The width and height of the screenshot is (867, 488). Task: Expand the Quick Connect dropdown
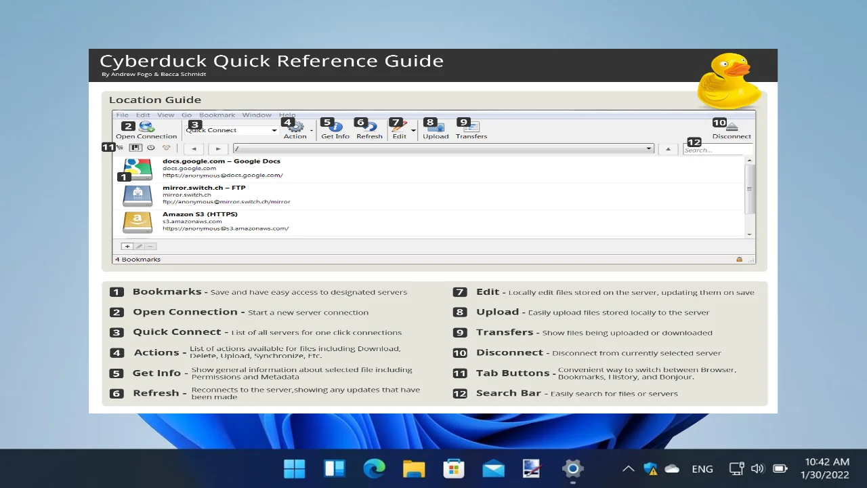click(x=274, y=130)
